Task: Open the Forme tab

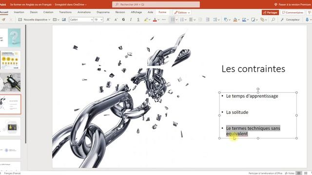Action: click(162, 12)
